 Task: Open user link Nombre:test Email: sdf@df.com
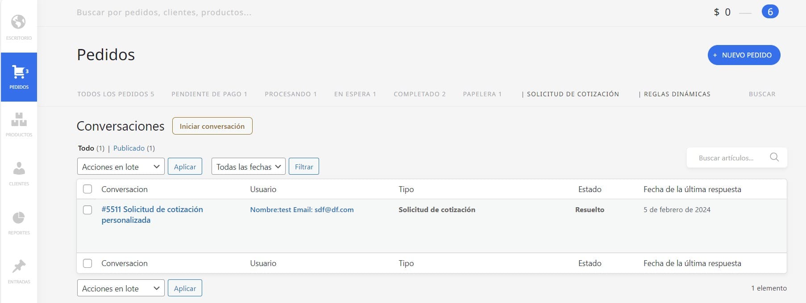[302, 209]
